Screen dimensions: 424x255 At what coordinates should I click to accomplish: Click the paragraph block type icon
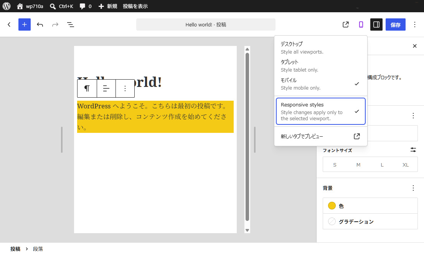coord(87,88)
